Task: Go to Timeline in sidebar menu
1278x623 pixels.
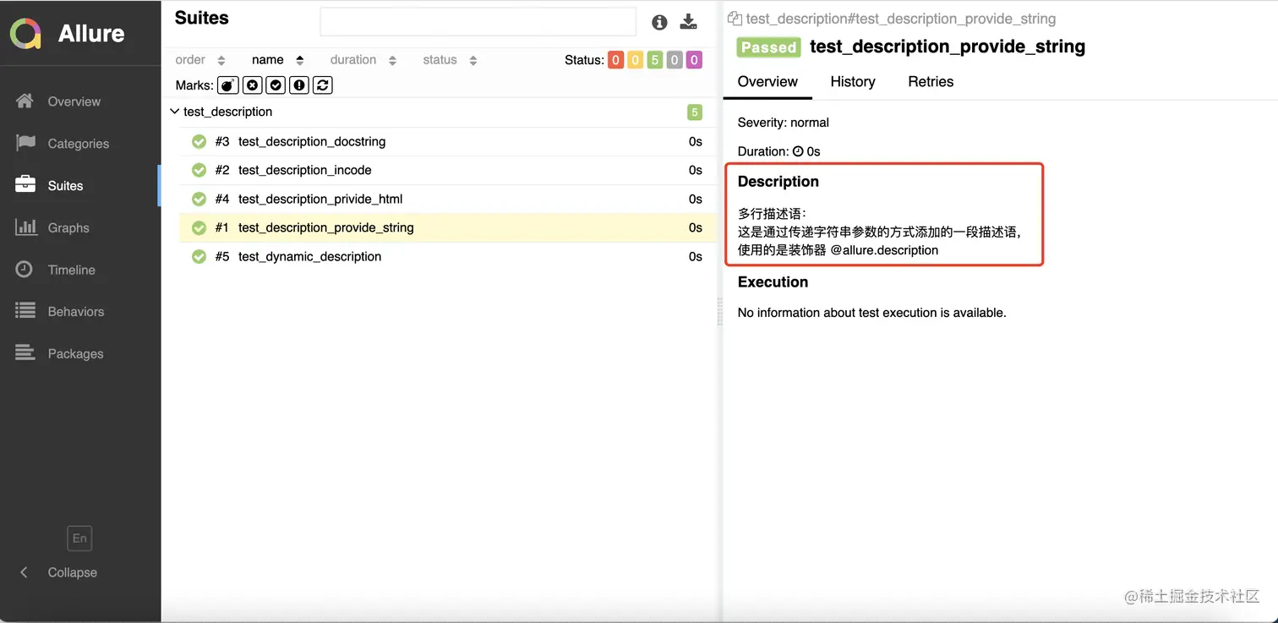Action: 72,270
